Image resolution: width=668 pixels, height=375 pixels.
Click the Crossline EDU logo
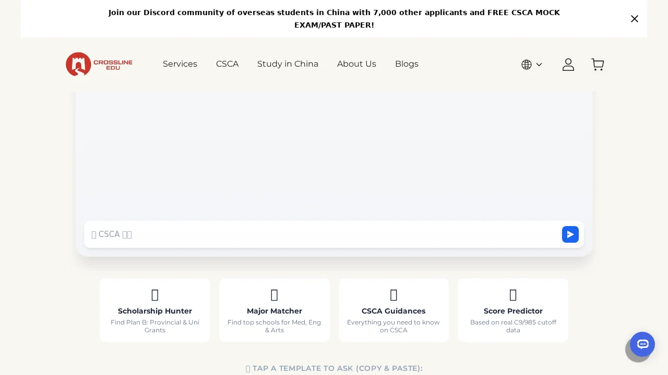pyautogui.click(x=99, y=64)
